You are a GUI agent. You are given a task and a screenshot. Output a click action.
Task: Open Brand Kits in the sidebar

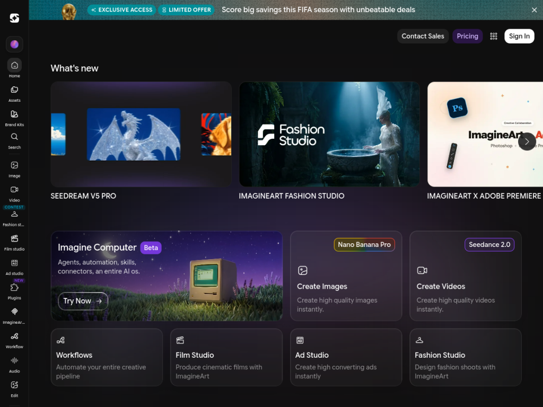(14, 118)
